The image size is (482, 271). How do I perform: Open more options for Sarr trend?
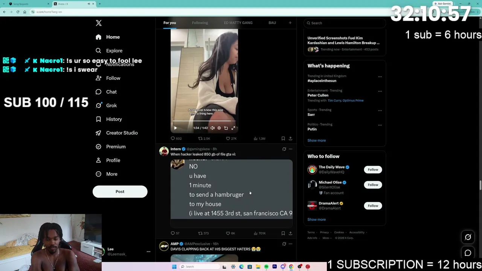[380, 111]
